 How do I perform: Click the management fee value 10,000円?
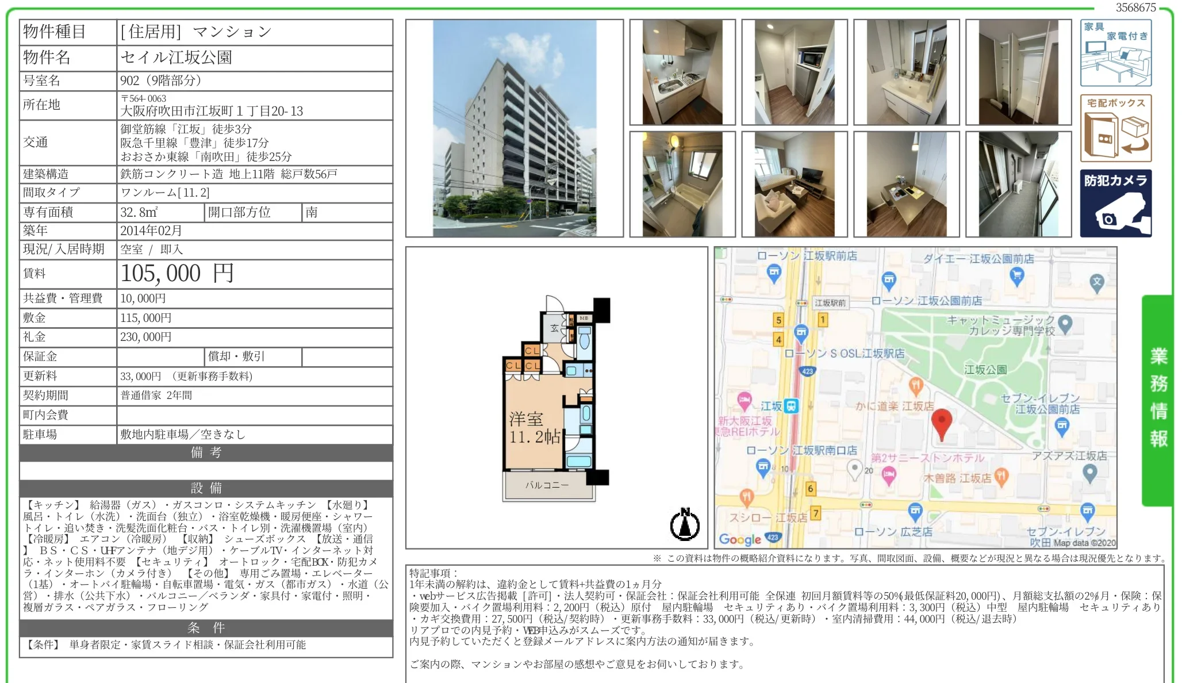tap(143, 298)
